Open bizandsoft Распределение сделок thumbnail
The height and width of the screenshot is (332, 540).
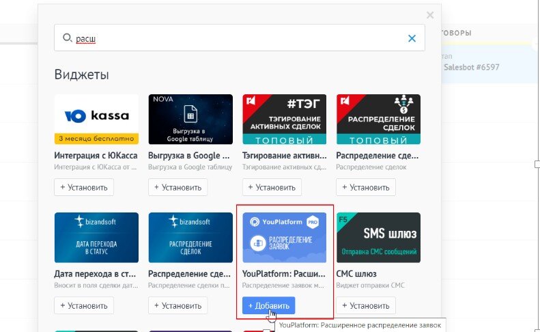(190, 238)
